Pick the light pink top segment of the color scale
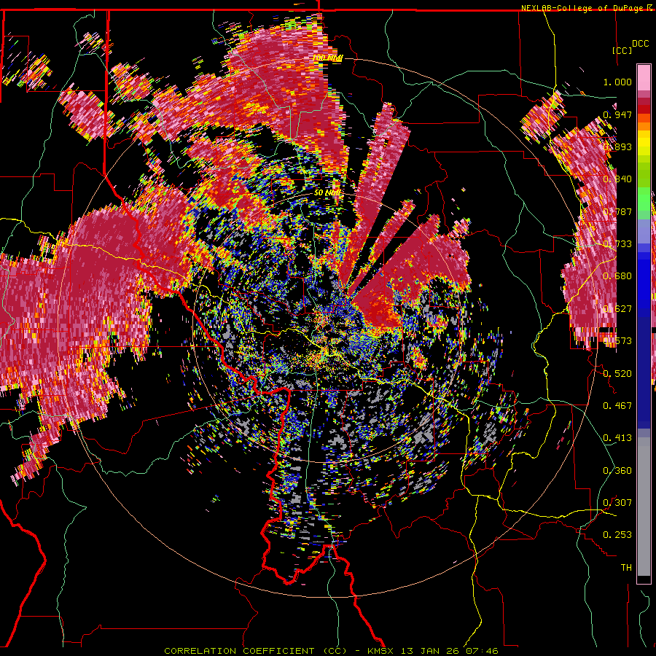656x656 pixels. 644,78
